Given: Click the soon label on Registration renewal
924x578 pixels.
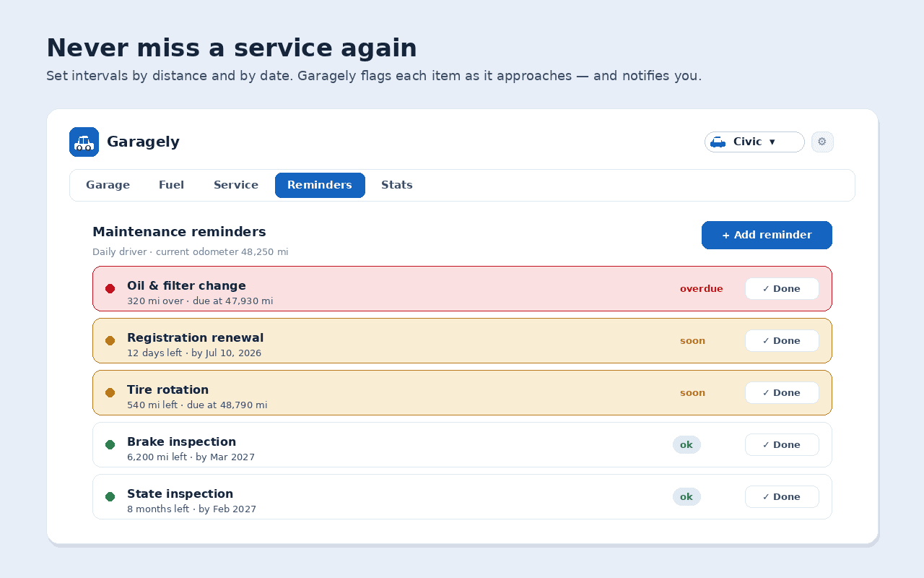Looking at the screenshot, I should [x=692, y=340].
